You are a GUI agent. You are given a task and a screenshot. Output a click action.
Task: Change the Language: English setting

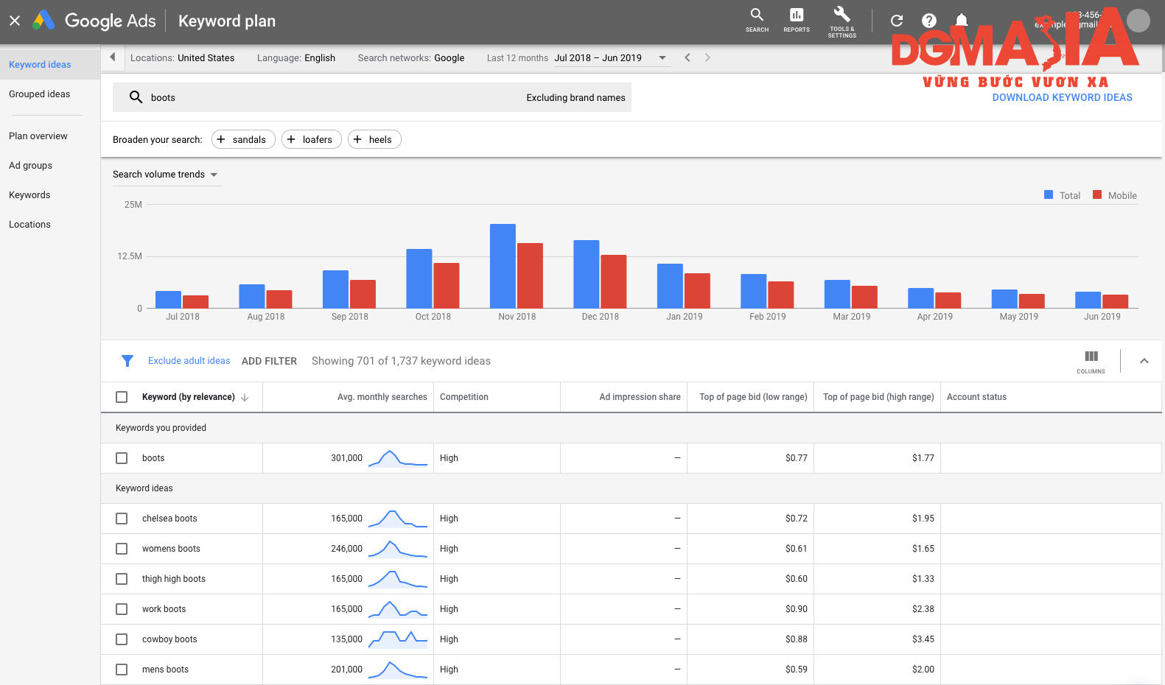click(x=296, y=57)
